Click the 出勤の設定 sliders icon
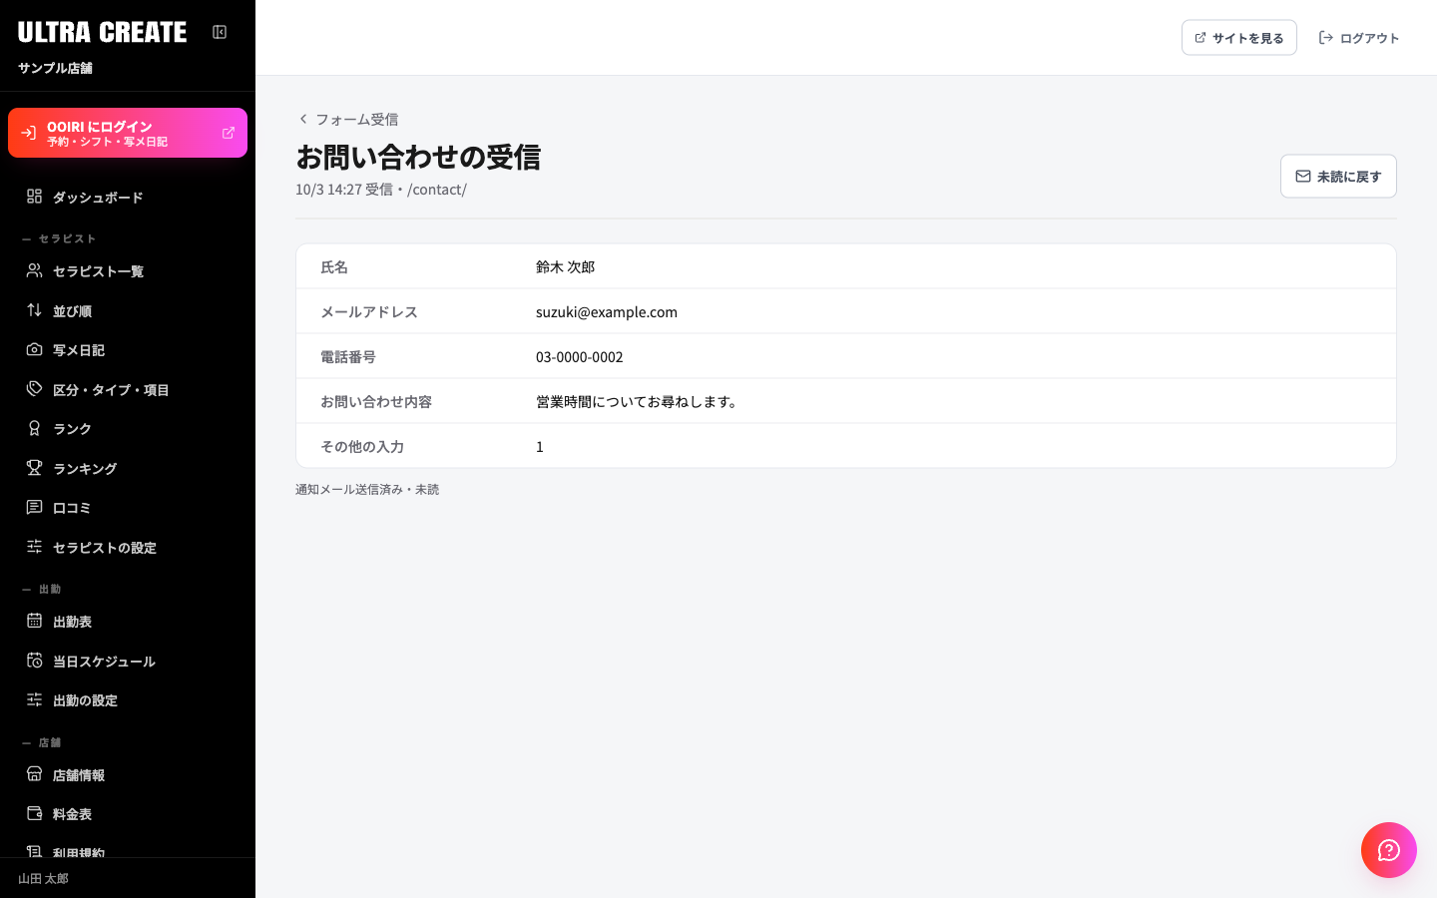 34,699
